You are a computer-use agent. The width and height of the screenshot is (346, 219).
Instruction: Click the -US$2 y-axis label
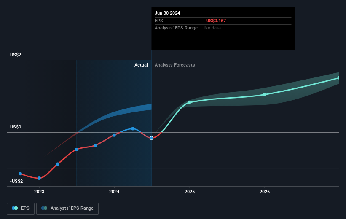pyautogui.click(x=16, y=181)
